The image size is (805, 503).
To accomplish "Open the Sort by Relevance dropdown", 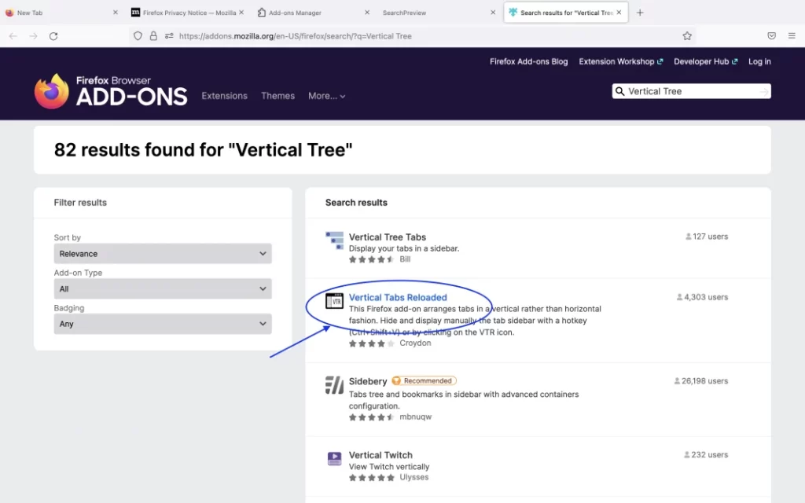I will [x=163, y=254].
